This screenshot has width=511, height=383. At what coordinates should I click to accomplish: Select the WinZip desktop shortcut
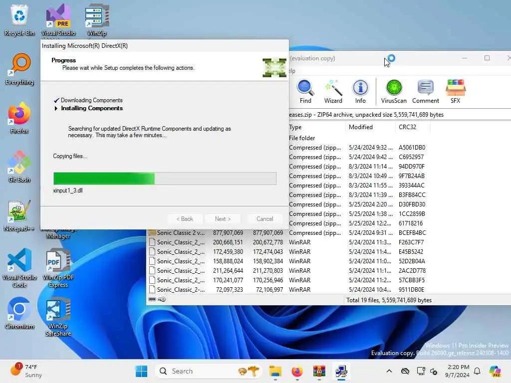(97, 19)
